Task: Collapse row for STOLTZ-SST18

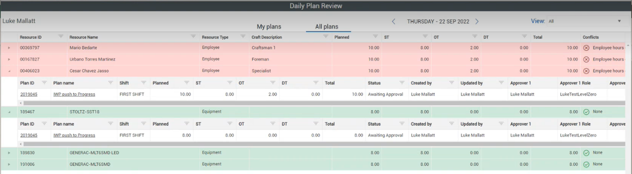Action: point(9,112)
